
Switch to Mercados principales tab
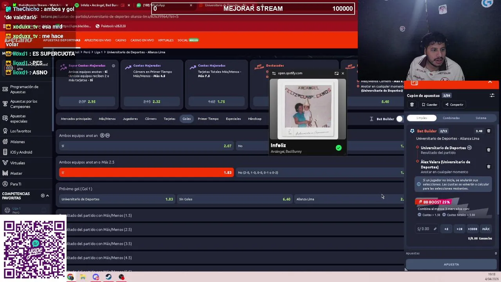point(76,119)
